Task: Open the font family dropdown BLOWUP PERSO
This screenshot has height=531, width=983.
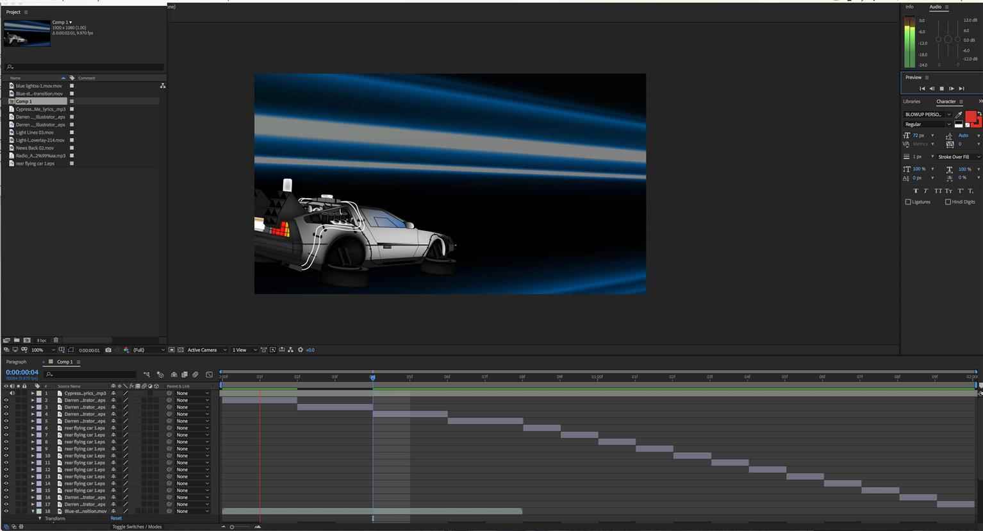Action: pos(928,114)
